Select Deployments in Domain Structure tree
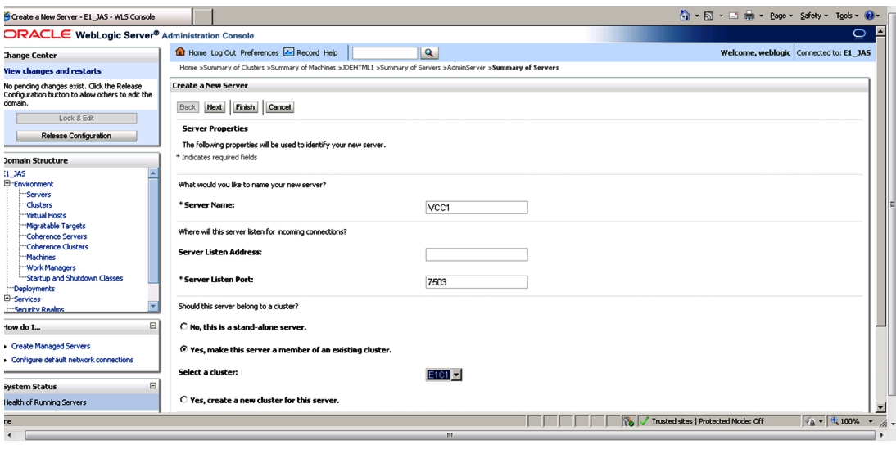Image resolution: width=896 pixels, height=458 pixels. [34, 289]
